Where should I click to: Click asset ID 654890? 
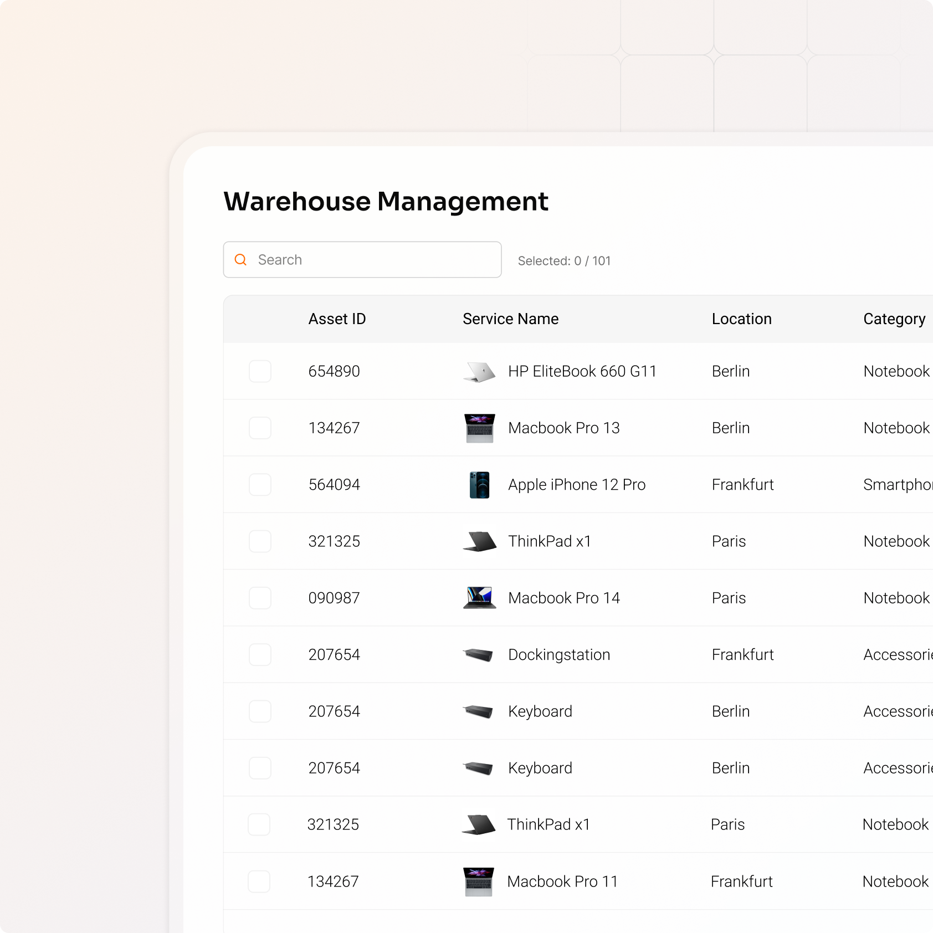[334, 371]
